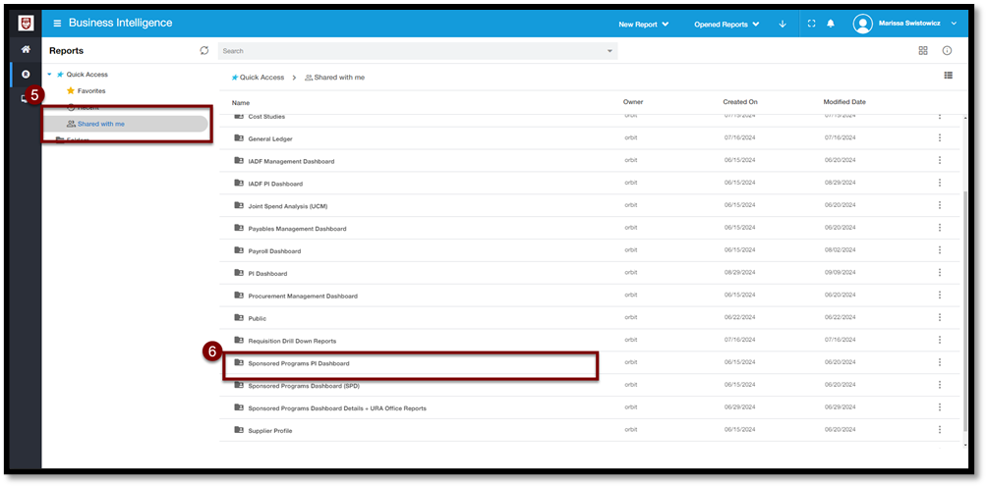Click in the Search reports field
Image resolution: width=987 pixels, height=486 pixels.
pyautogui.click(x=418, y=51)
